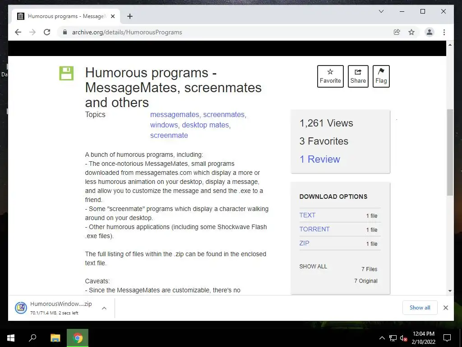This screenshot has width=462, height=347.
Task: Open taskbar search
Action: point(32,338)
